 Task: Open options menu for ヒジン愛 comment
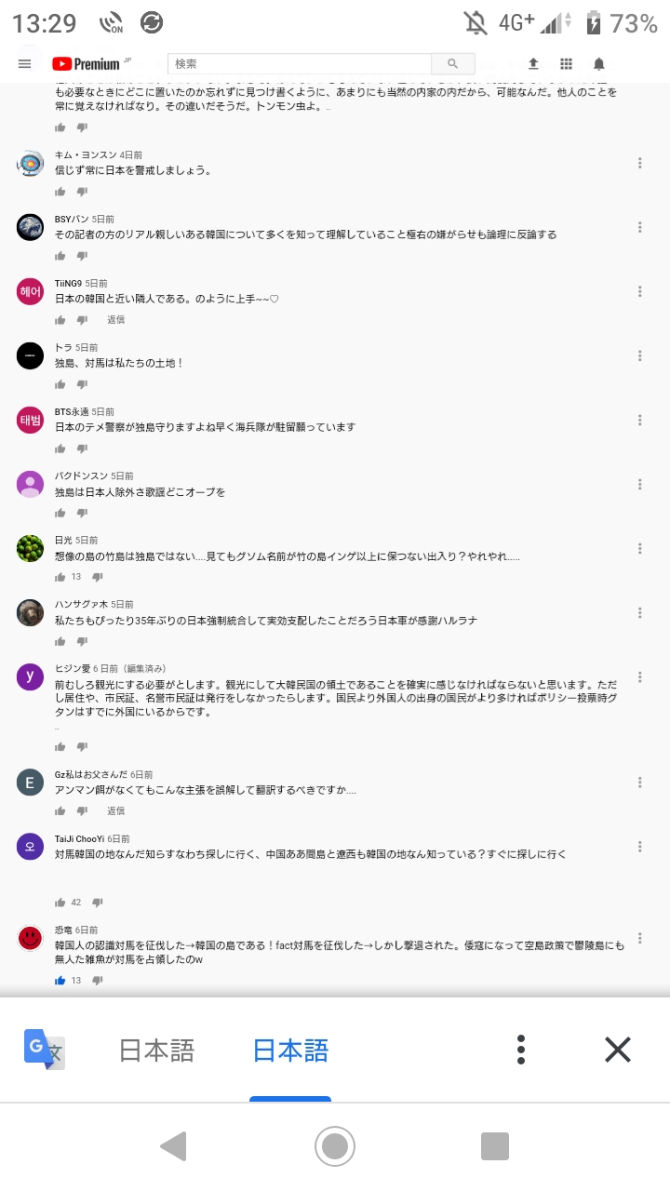tap(640, 676)
